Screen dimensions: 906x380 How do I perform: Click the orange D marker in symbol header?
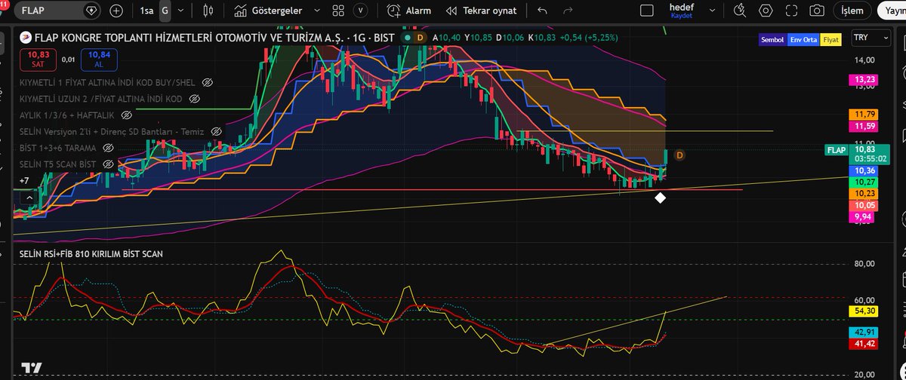[421, 37]
